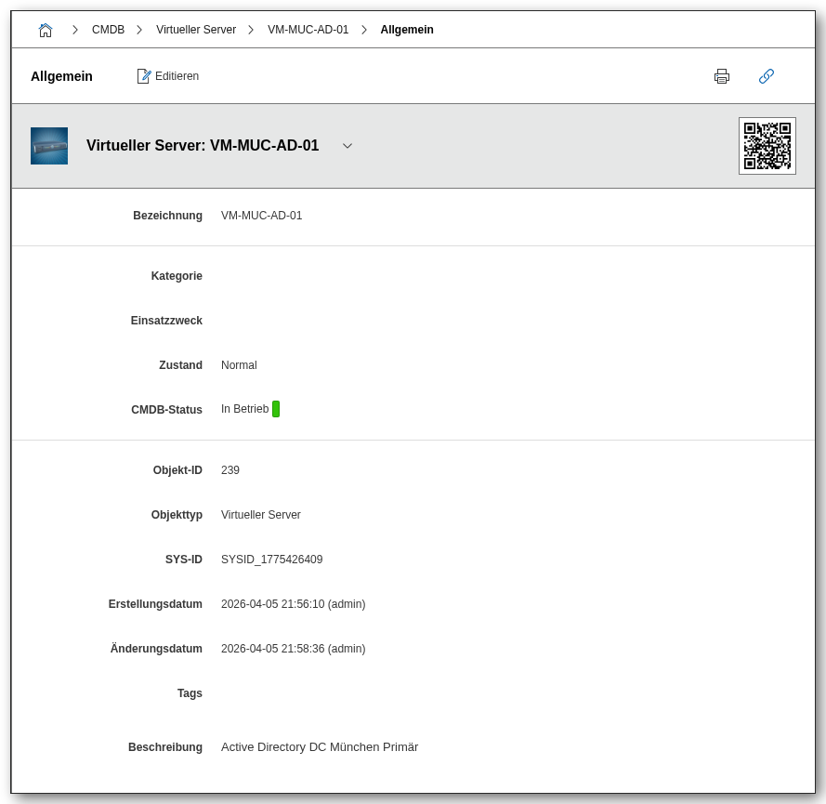Select VM-MUC-AD-01 breadcrumb item
Image resolution: width=826 pixels, height=804 pixels.
tap(308, 30)
